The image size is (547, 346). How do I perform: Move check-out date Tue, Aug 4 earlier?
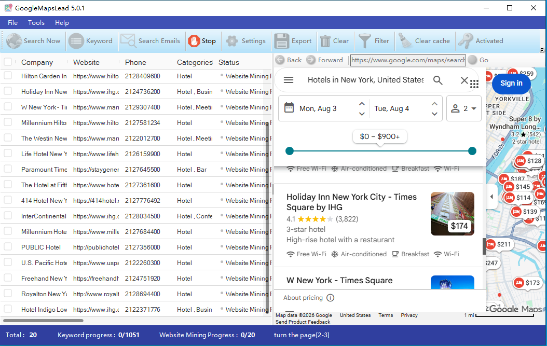coord(434,104)
